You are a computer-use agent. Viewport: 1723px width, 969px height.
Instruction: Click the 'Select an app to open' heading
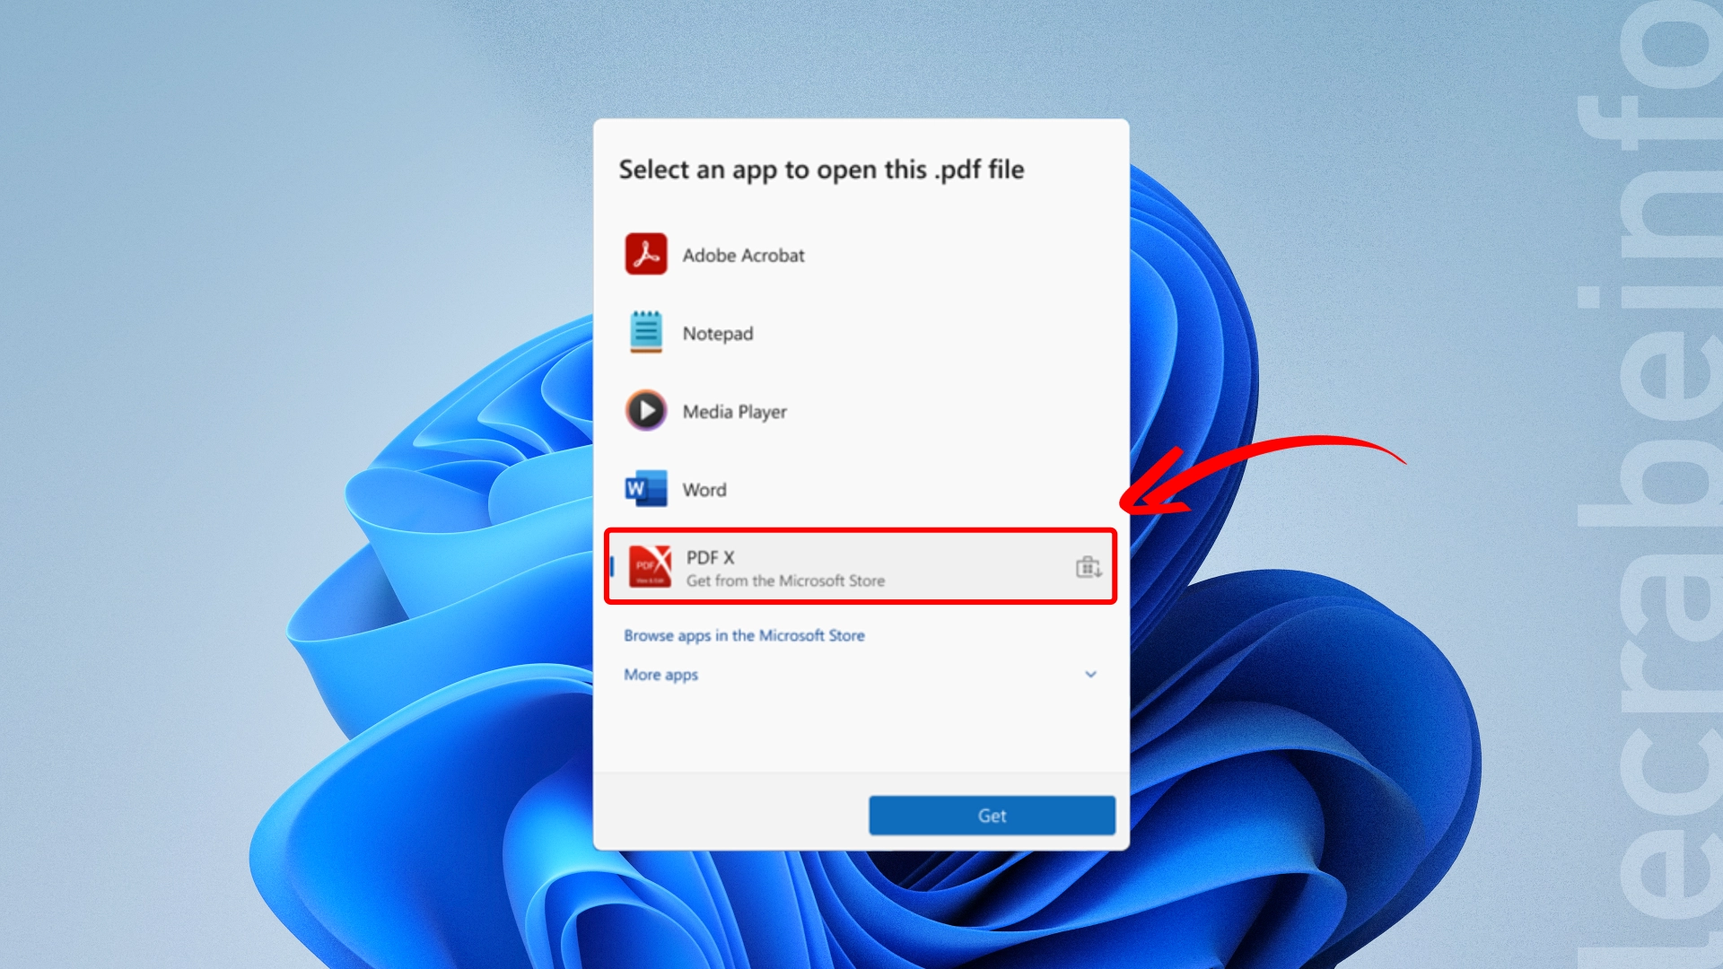[x=820, y=170]
